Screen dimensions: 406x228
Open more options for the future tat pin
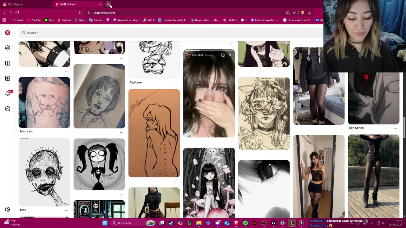(x=66, y=132)
